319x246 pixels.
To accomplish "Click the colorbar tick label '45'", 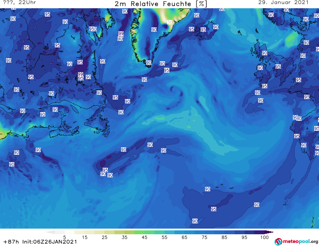I will [144, 237].
